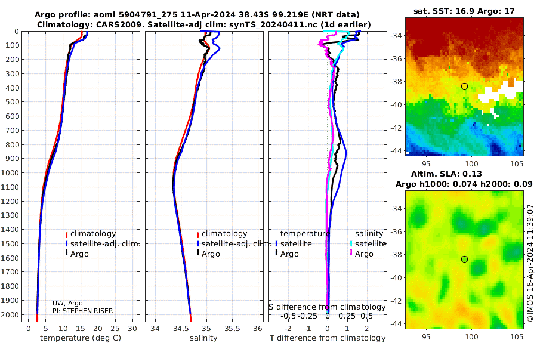
Task: Click 'satellite-adj. clim.' in the temperature panel legend
Action: (105, 243)
